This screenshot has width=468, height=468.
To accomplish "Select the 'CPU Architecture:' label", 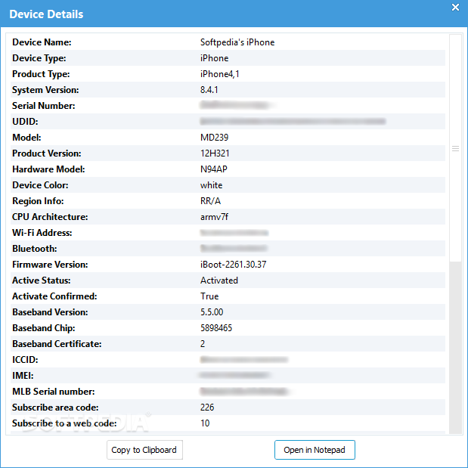I will click(x=50, y=217).
